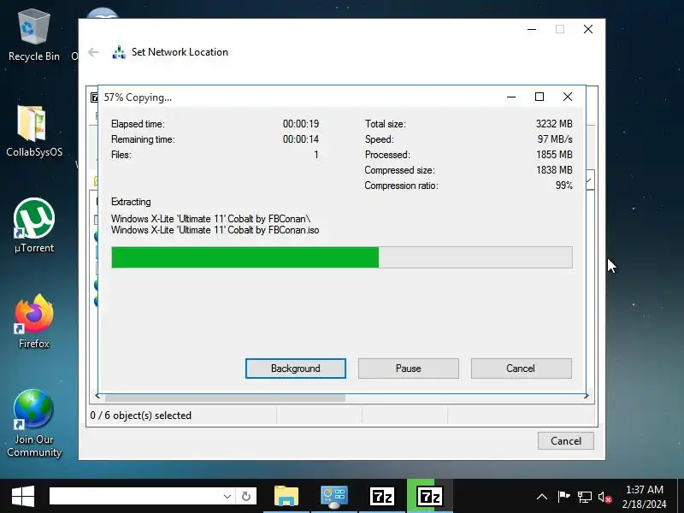Minimize the 57% Copying dialog
The width and height of the screenshot is (684, 513).
tap(511, 97)
